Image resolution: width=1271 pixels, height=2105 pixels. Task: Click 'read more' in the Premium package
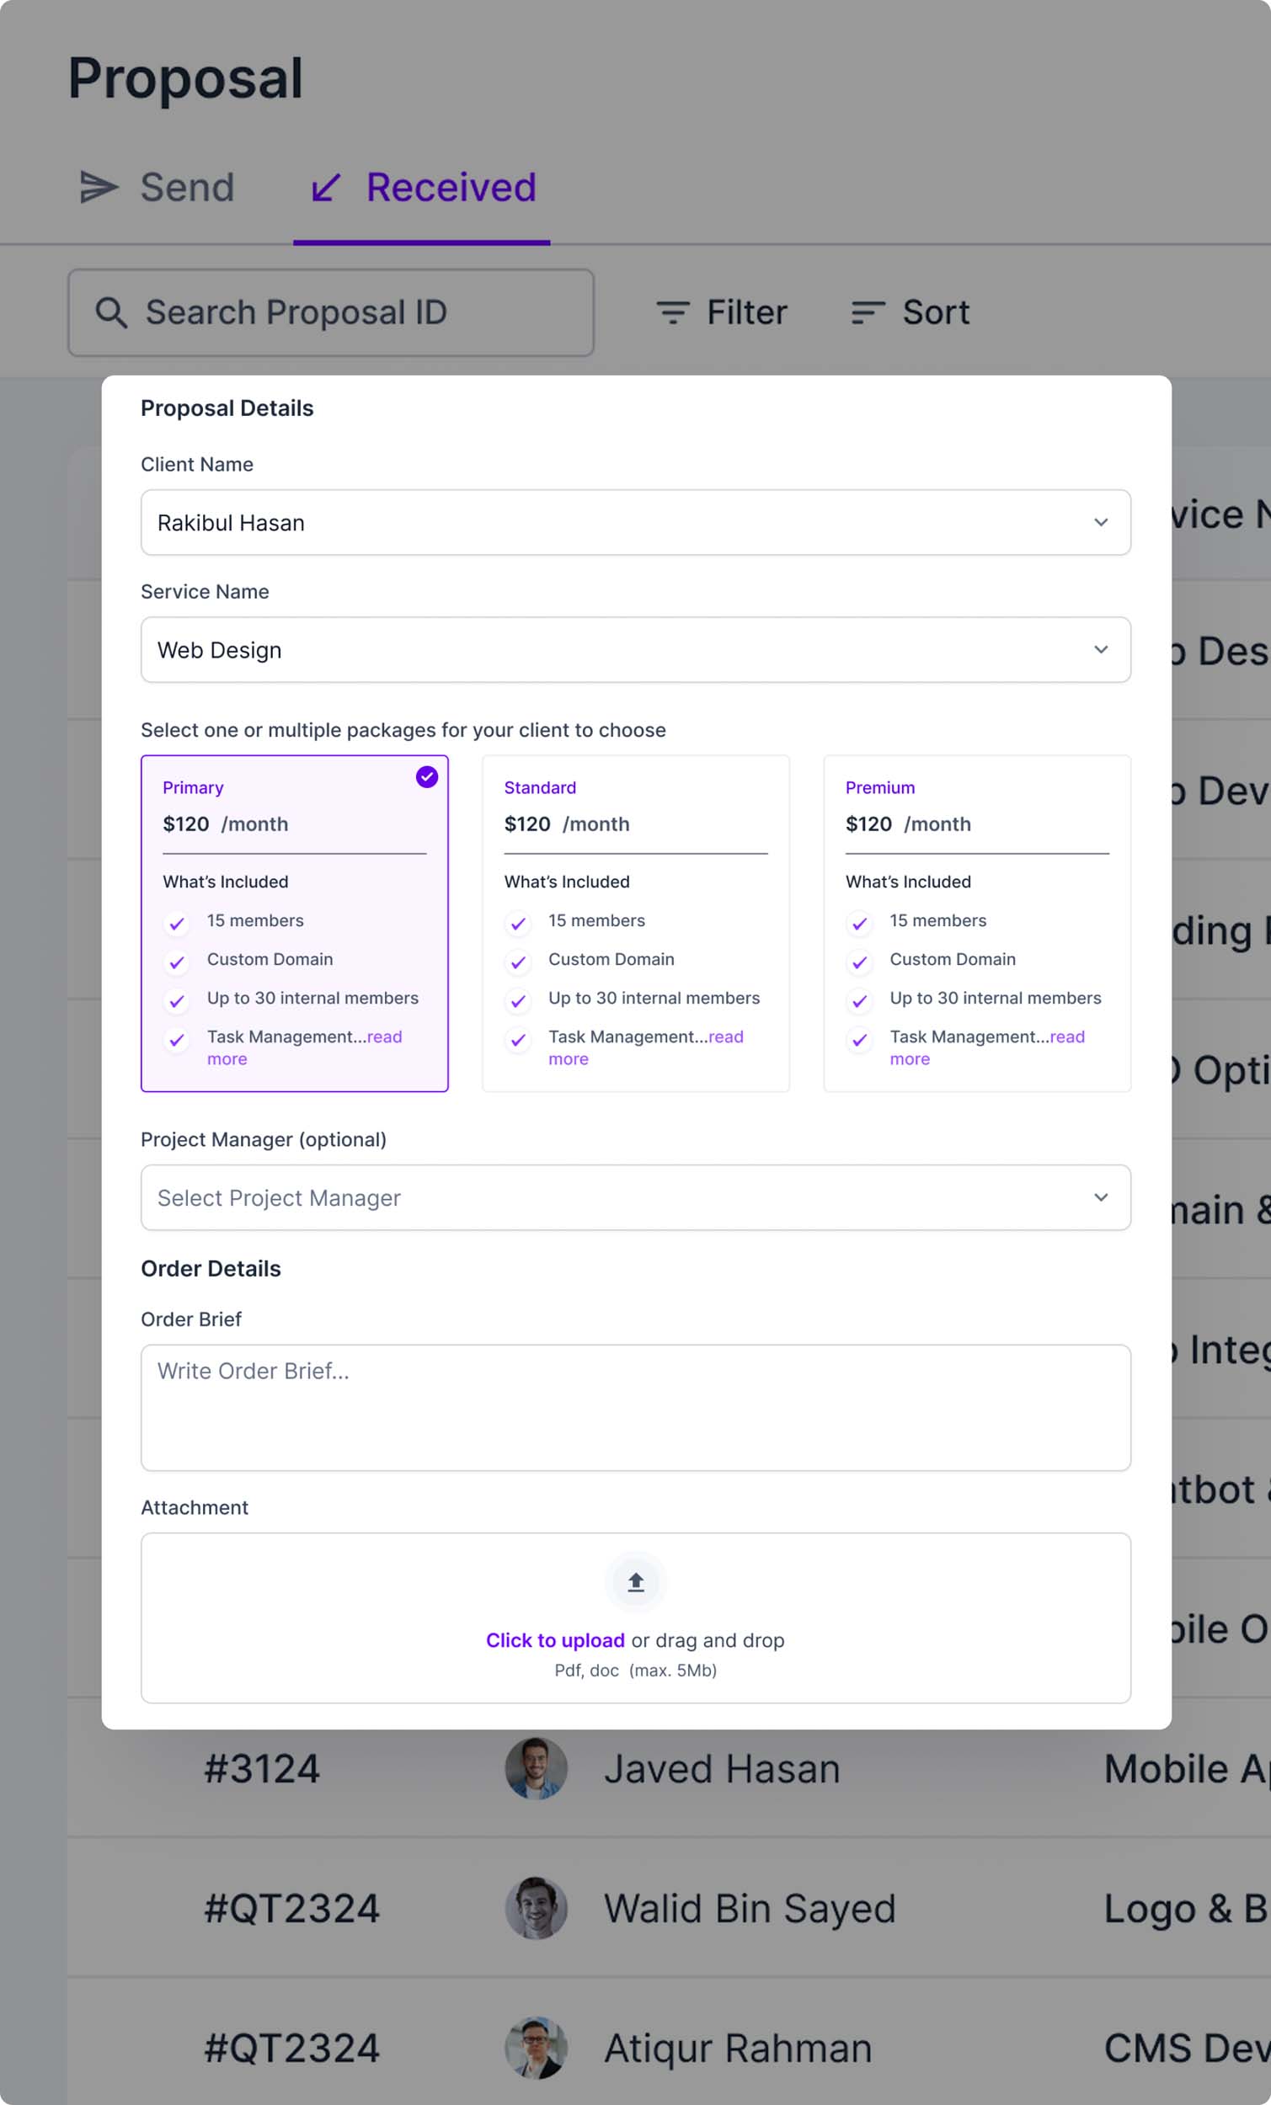(1065, 1037)
